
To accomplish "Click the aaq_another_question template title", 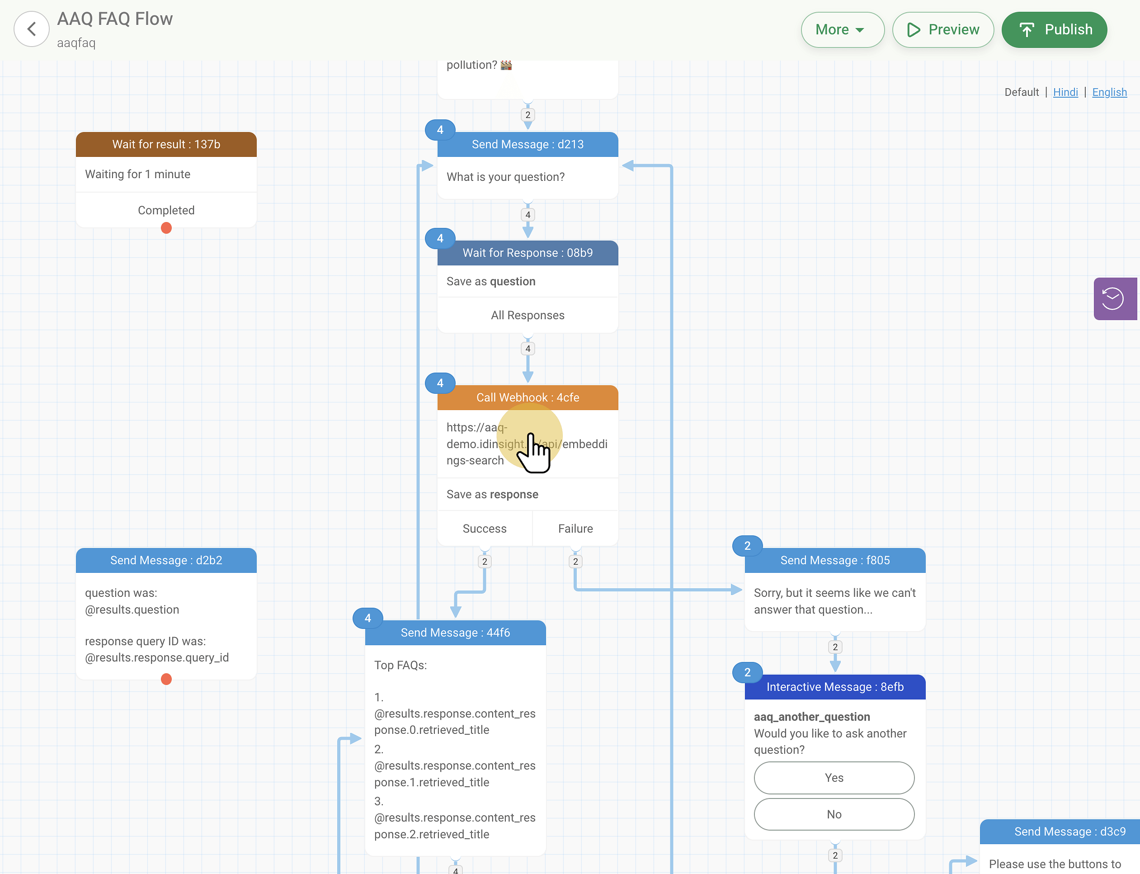I will coord(812,717).
